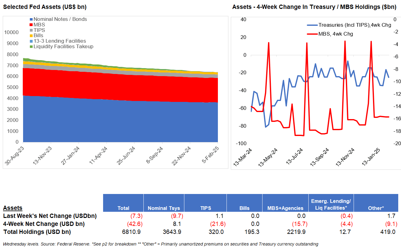Click the Total column header in table
The width and height of the screenshot is (401, 248).
(123, 208)
